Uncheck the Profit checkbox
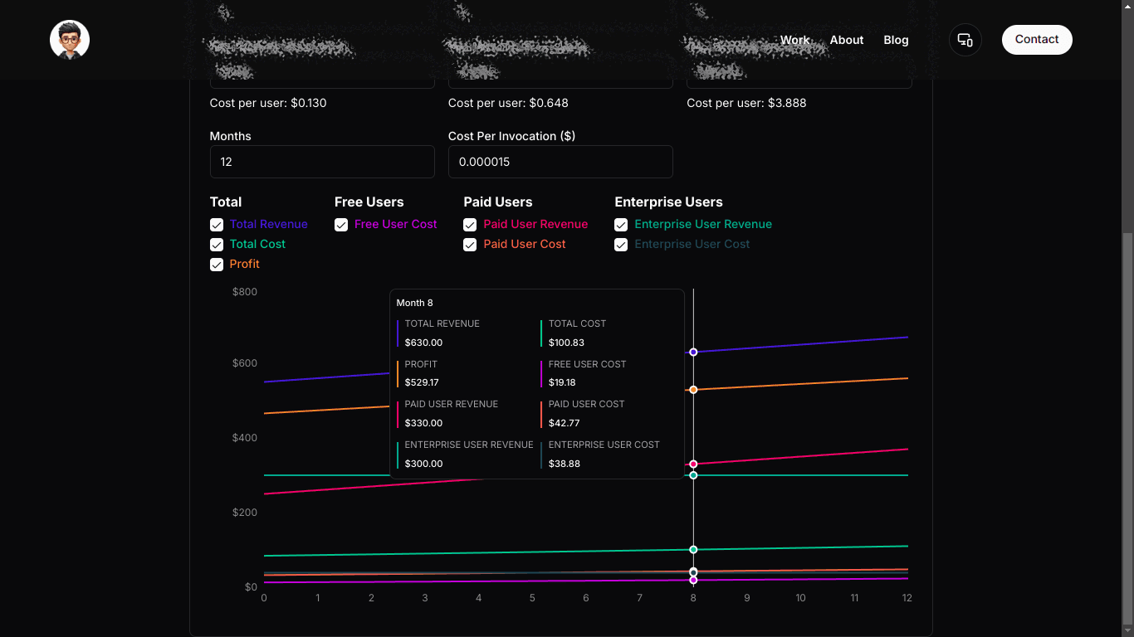Viewport: 1134px width, 637px height. click(216, 264)
